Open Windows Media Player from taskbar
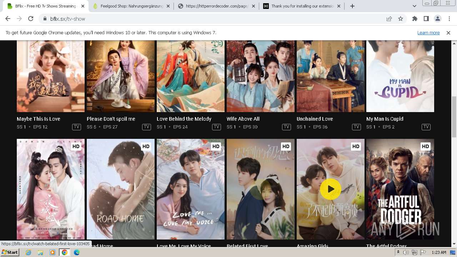Image resolution: width=457 pixels, height=257 pixels. [x=52, y=252]
